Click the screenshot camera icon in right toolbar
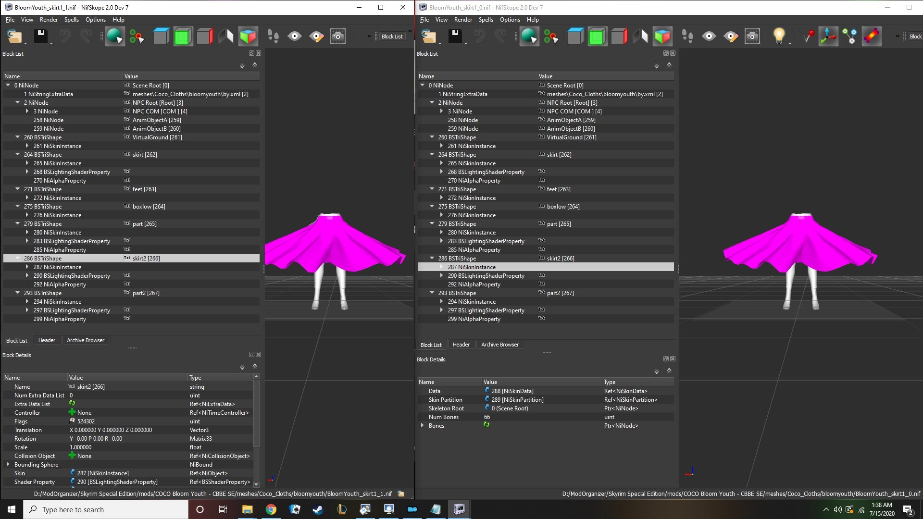Image resolution: width=923 pixels, height=519 pixels. point(752,37)
